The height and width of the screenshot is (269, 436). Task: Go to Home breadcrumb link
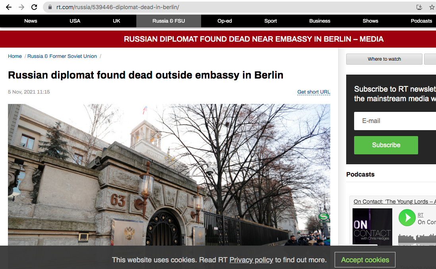point(15,56)
